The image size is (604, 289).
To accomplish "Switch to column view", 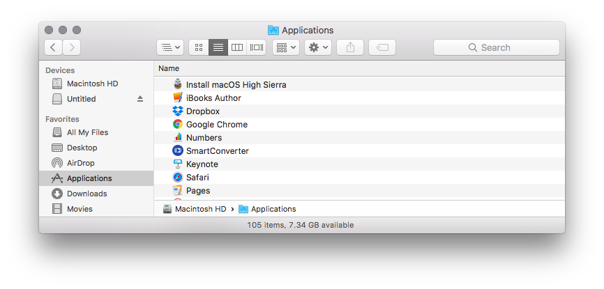I will click(237, 47).
